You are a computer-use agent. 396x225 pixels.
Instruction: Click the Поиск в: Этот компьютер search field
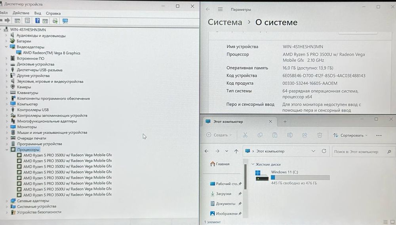363,151
